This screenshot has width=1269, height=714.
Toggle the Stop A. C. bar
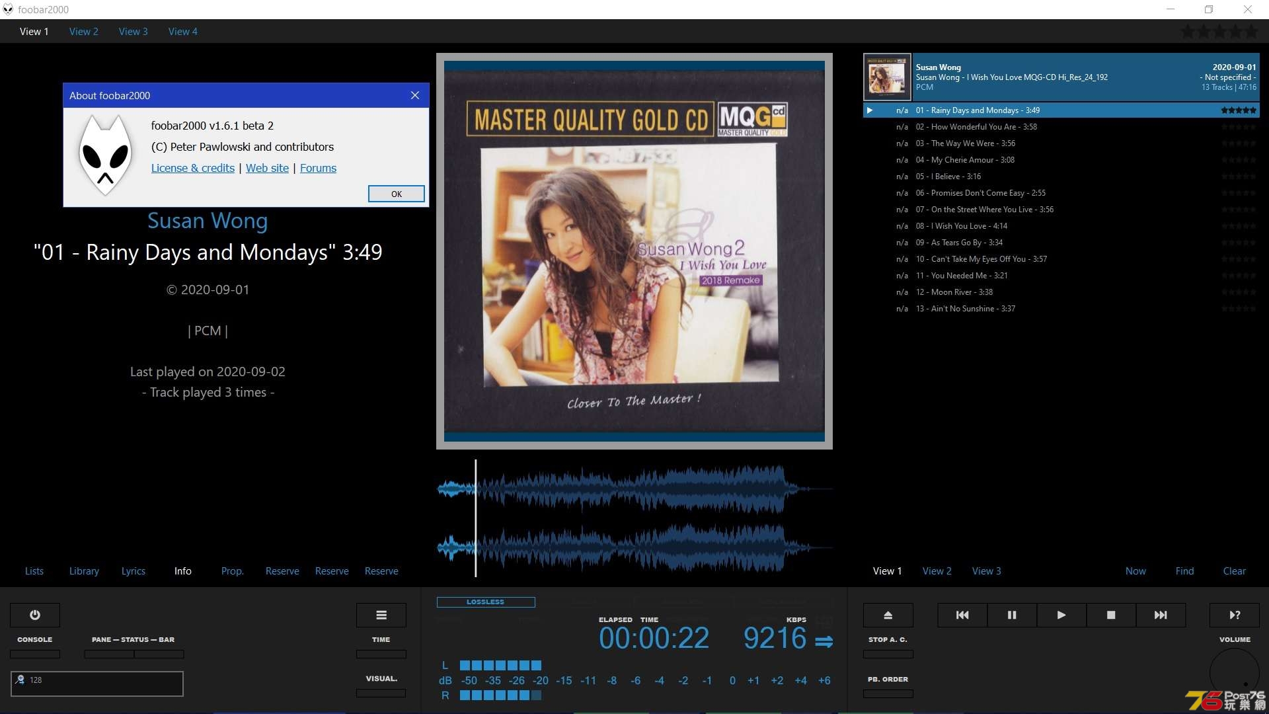click(x=888, y=654)
